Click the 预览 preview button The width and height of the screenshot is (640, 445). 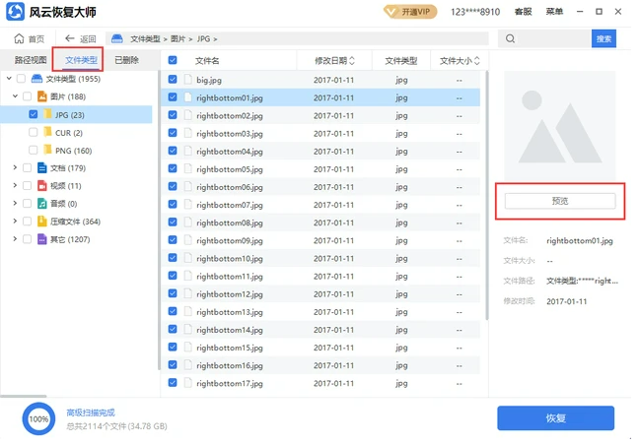560,201
